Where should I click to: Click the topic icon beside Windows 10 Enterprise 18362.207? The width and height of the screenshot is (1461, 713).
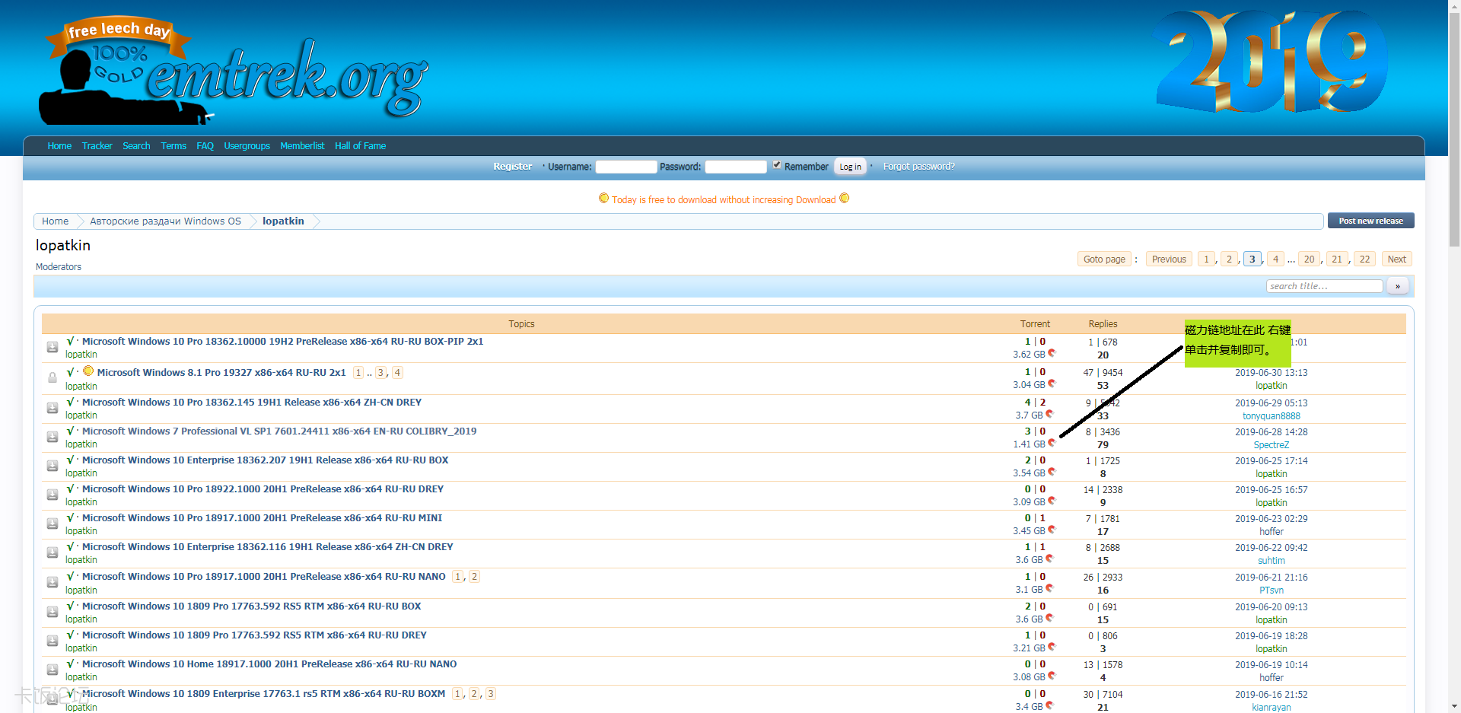click(x=53, y=466)
